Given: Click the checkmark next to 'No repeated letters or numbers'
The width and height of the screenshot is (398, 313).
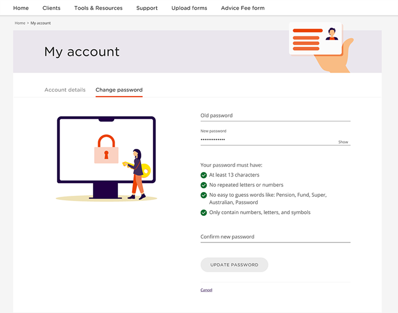Looking at the screenshot, I should tap(204, 185).
